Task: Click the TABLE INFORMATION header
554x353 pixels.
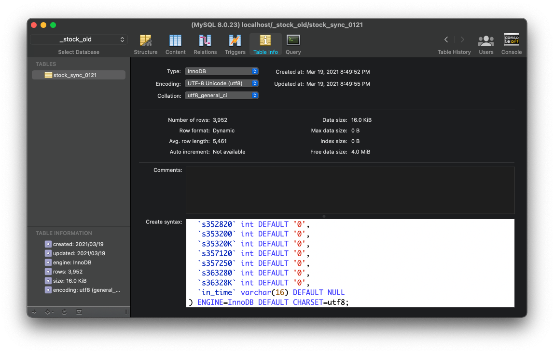Action: 64,233
